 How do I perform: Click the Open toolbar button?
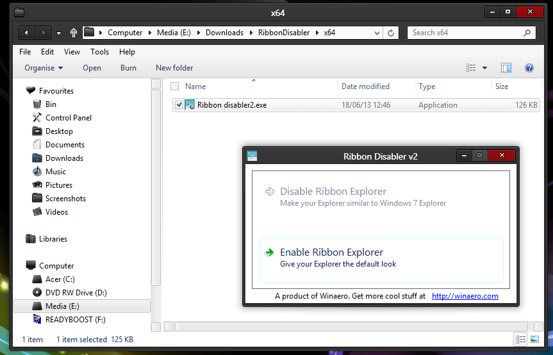click(x=92, y=68)
